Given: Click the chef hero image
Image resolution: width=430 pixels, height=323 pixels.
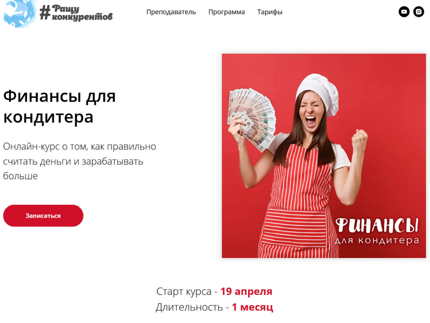Looking at the screenshot, I should (324, 156).
